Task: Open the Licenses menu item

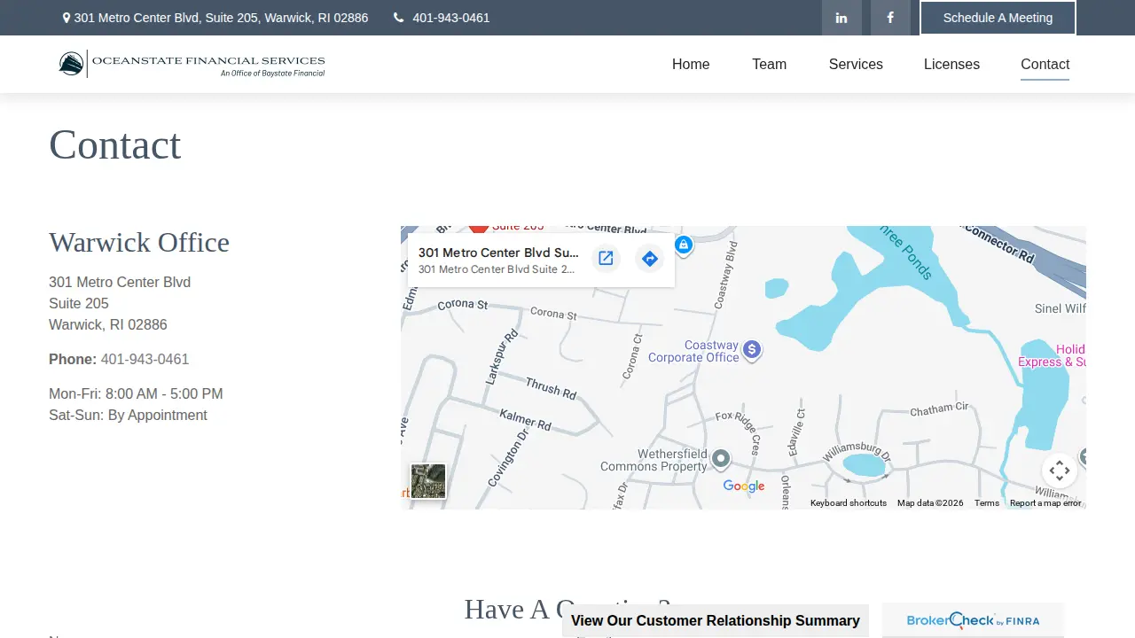Action: (x=951, y=64)
